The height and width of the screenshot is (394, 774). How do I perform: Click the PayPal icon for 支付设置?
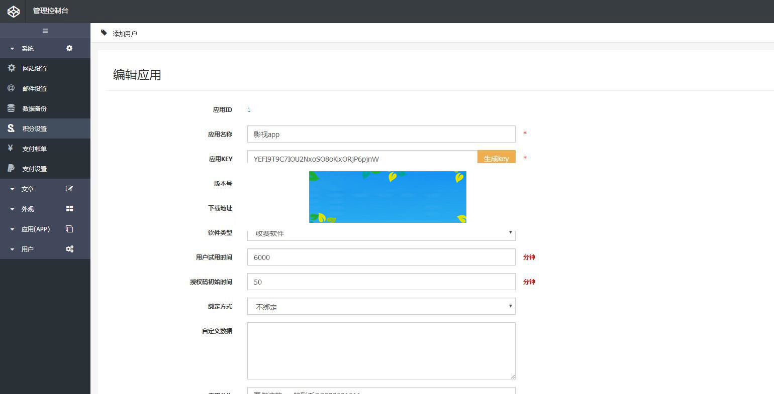pos(11,168)
